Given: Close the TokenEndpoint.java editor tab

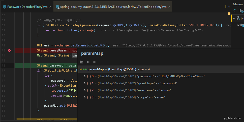Looking at the screenshot, I should pos(169,7).
